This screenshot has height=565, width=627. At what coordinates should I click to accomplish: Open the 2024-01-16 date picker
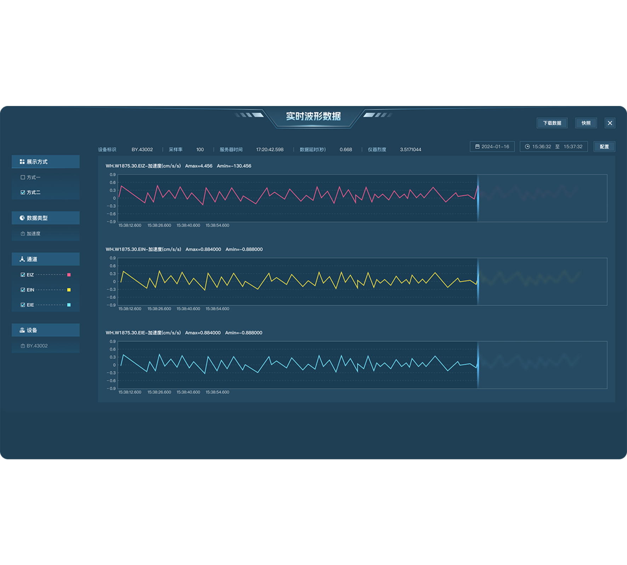(495, 146)
